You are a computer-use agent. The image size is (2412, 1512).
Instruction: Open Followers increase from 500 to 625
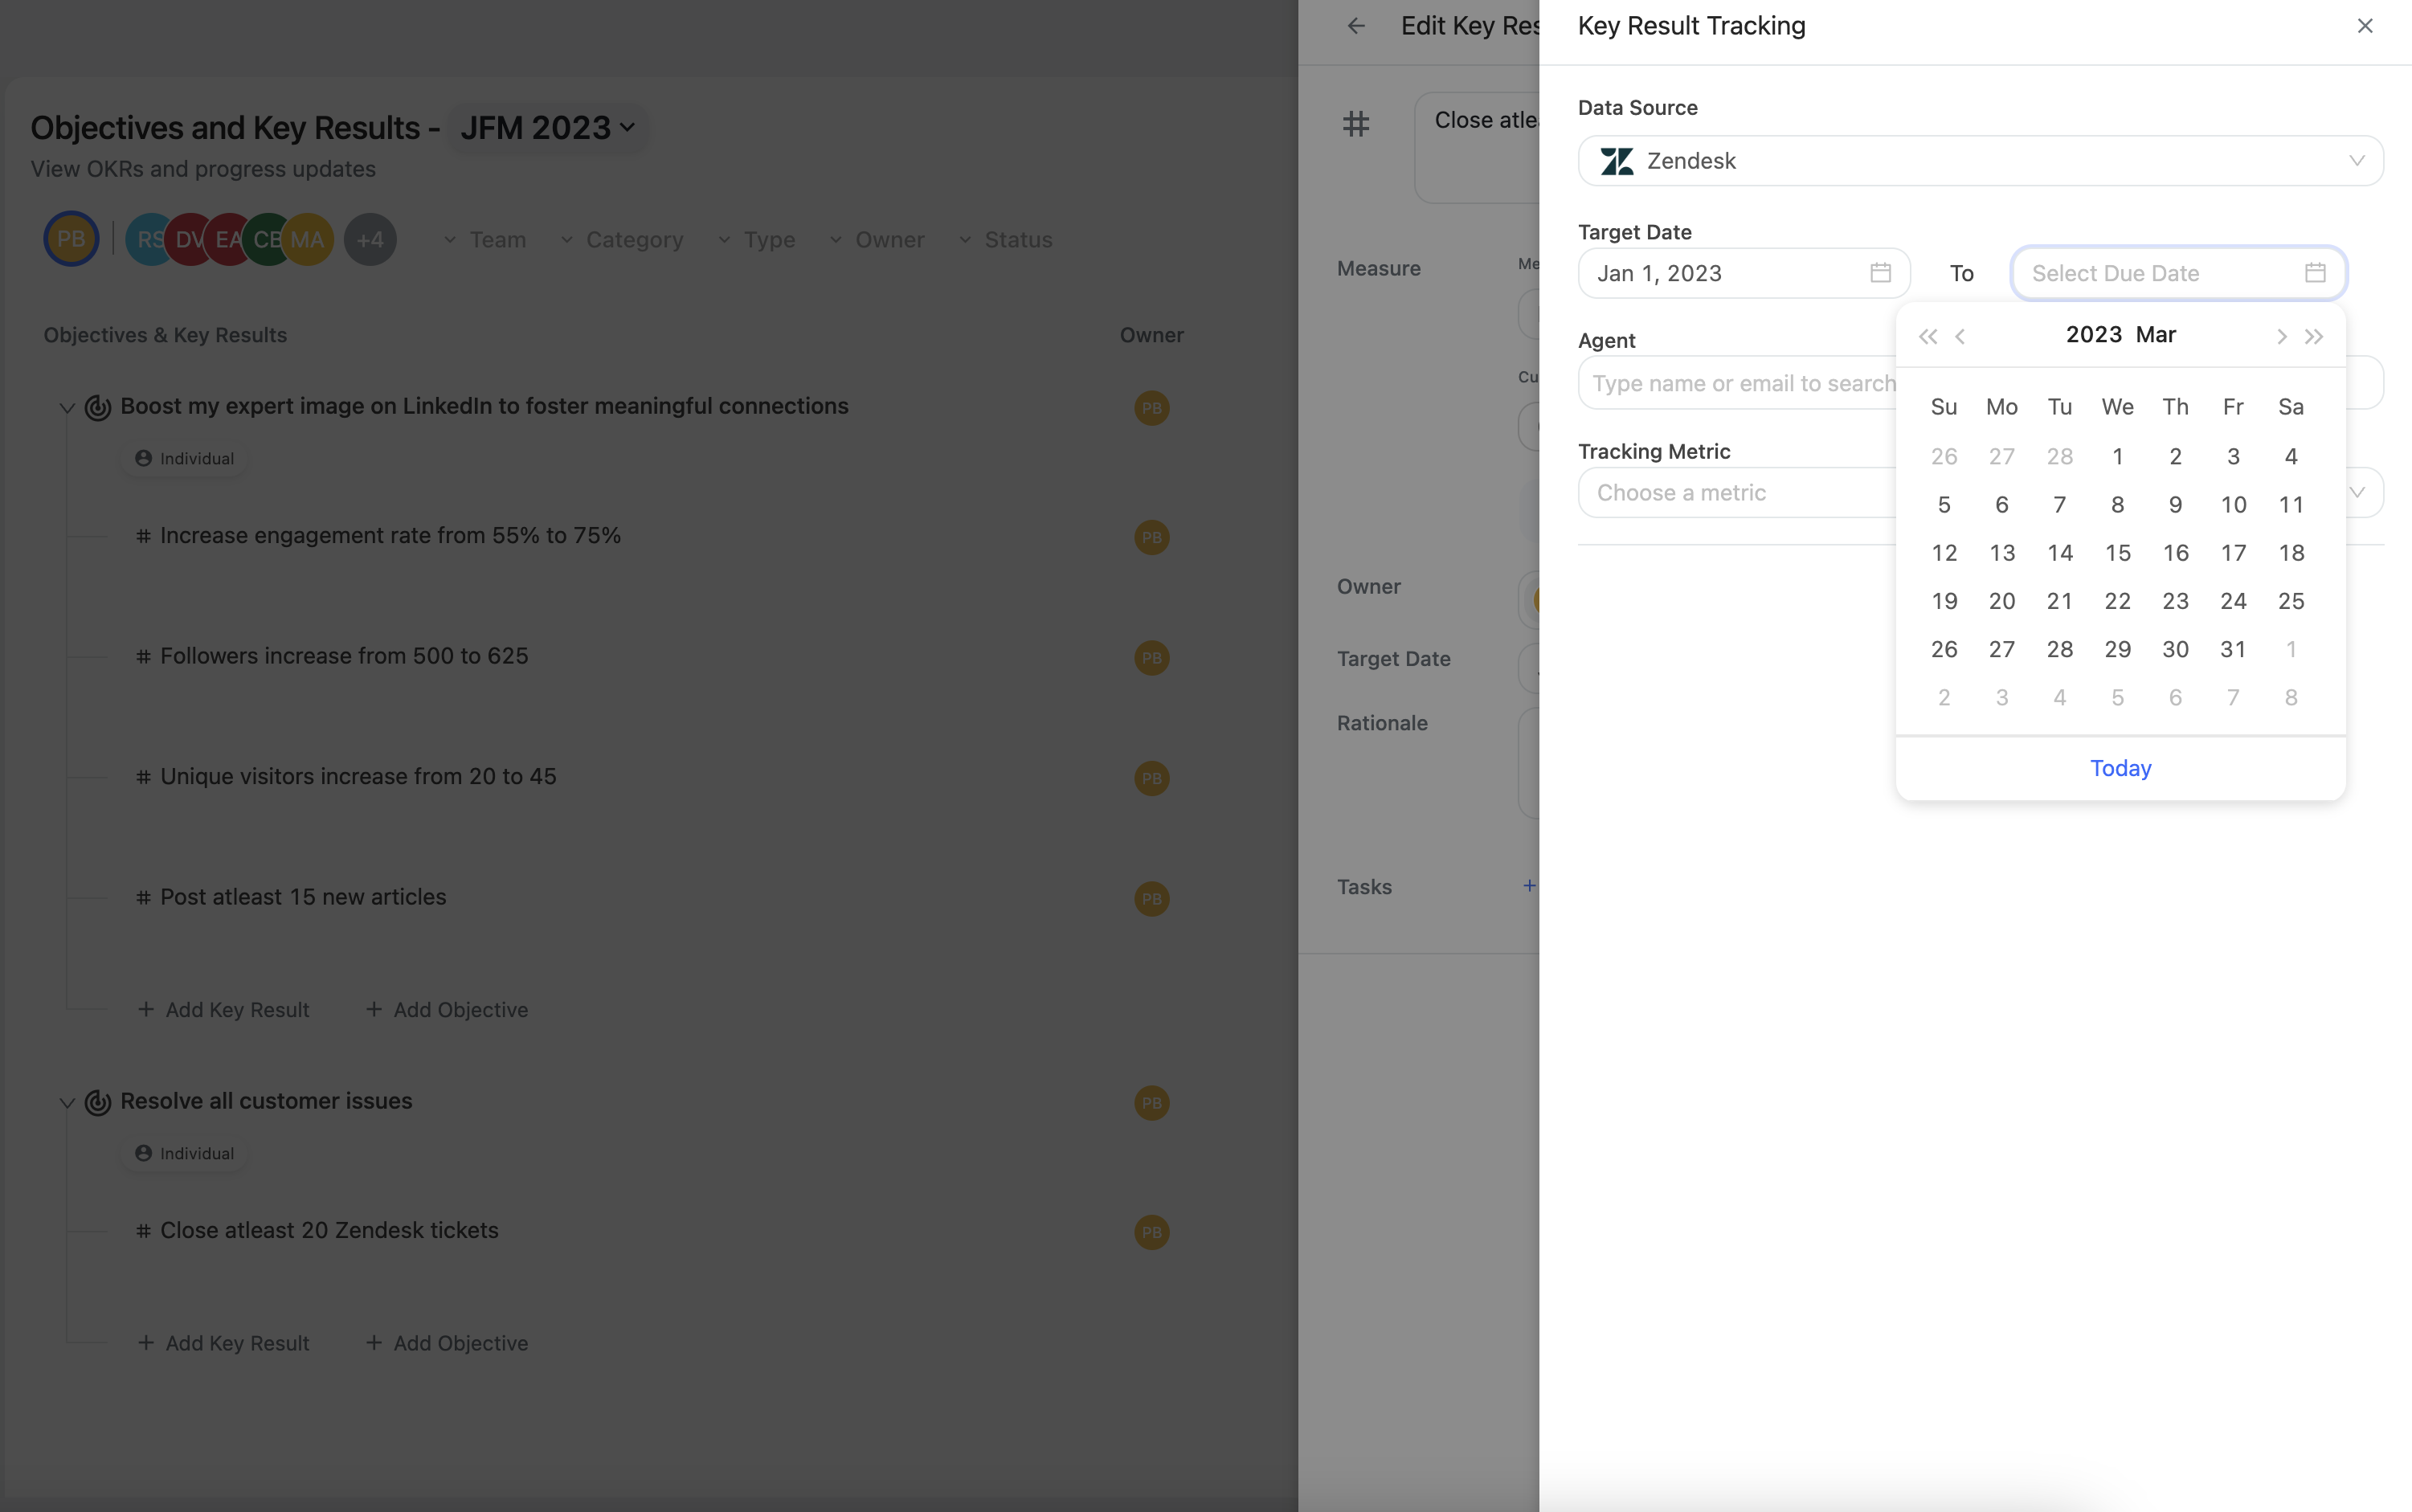click(344, 656)
